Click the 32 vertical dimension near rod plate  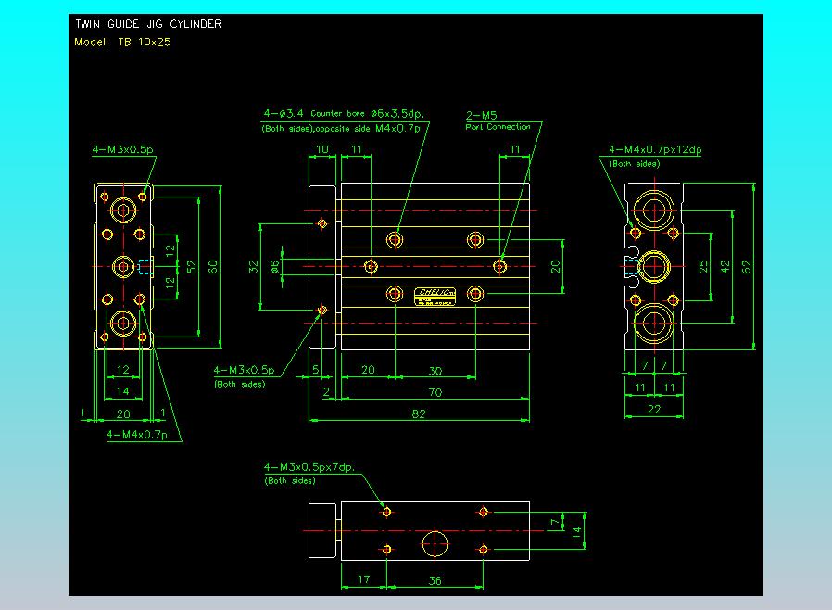pyautogui.click(x=253, y=266)
